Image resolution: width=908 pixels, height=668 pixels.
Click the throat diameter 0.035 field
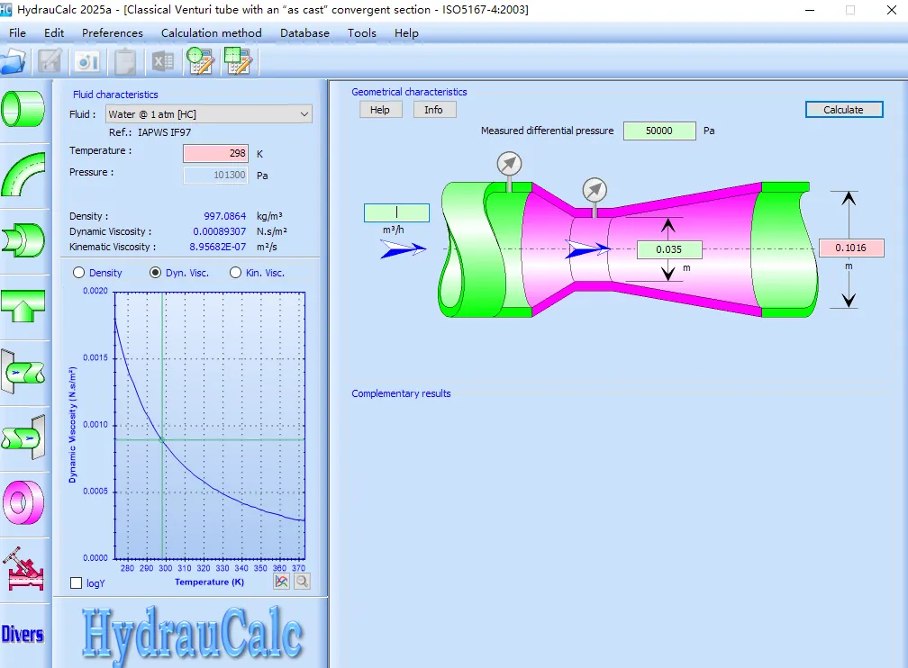[x=669, y=249]
